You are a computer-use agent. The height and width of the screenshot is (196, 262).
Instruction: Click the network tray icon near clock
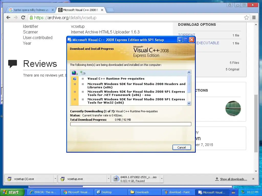243,192
